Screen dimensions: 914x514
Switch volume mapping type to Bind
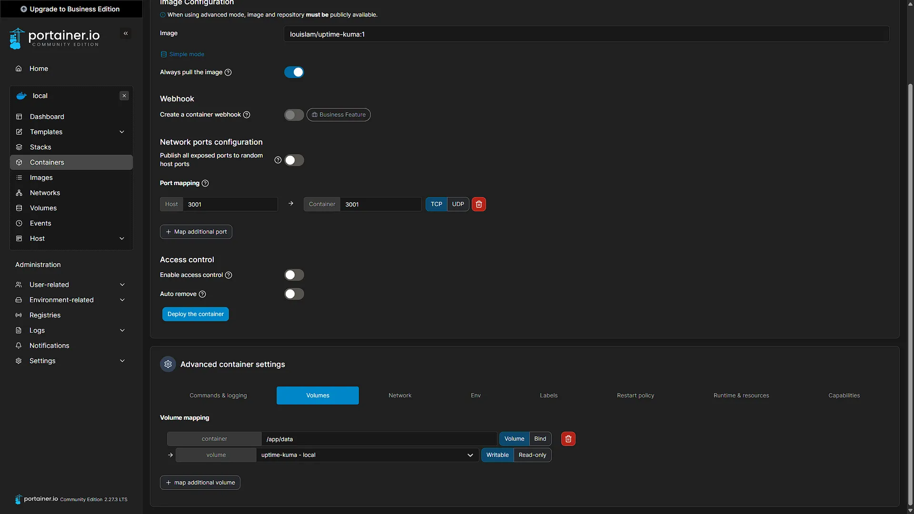pyautogui.click(x=540, y=439)
